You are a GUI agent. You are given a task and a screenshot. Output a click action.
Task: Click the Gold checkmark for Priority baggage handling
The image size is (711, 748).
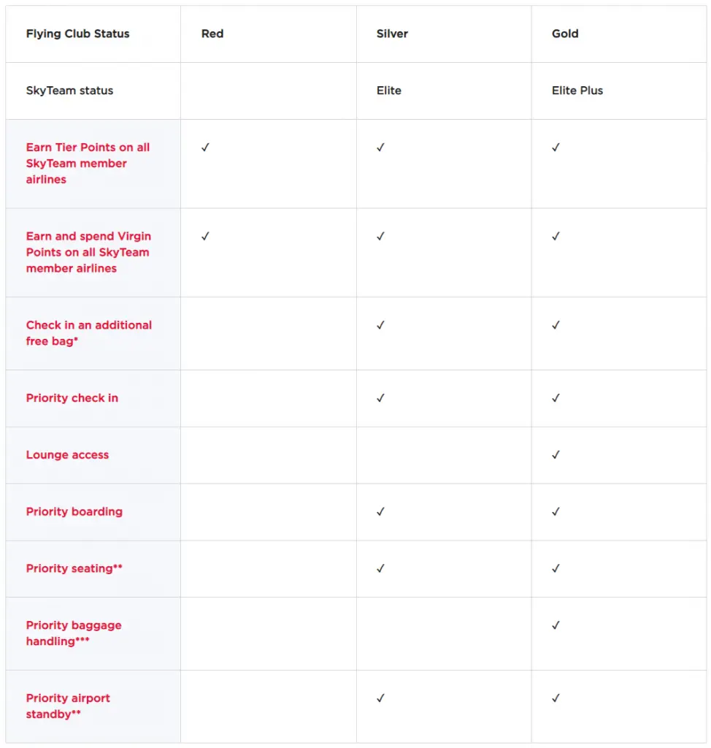pyautogui.click(x=556, y=625)
